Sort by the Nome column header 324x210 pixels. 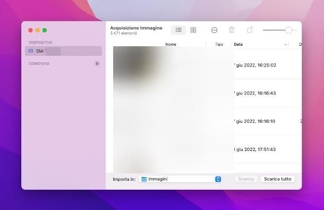point(170,44)
